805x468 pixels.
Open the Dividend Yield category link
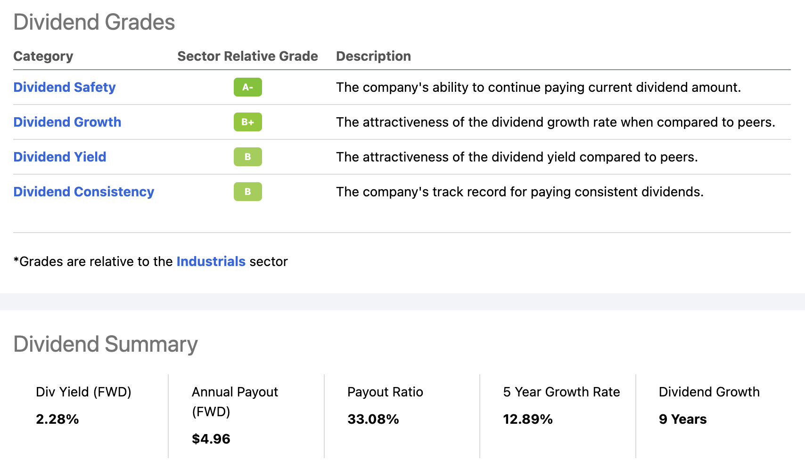coord(60,157)
